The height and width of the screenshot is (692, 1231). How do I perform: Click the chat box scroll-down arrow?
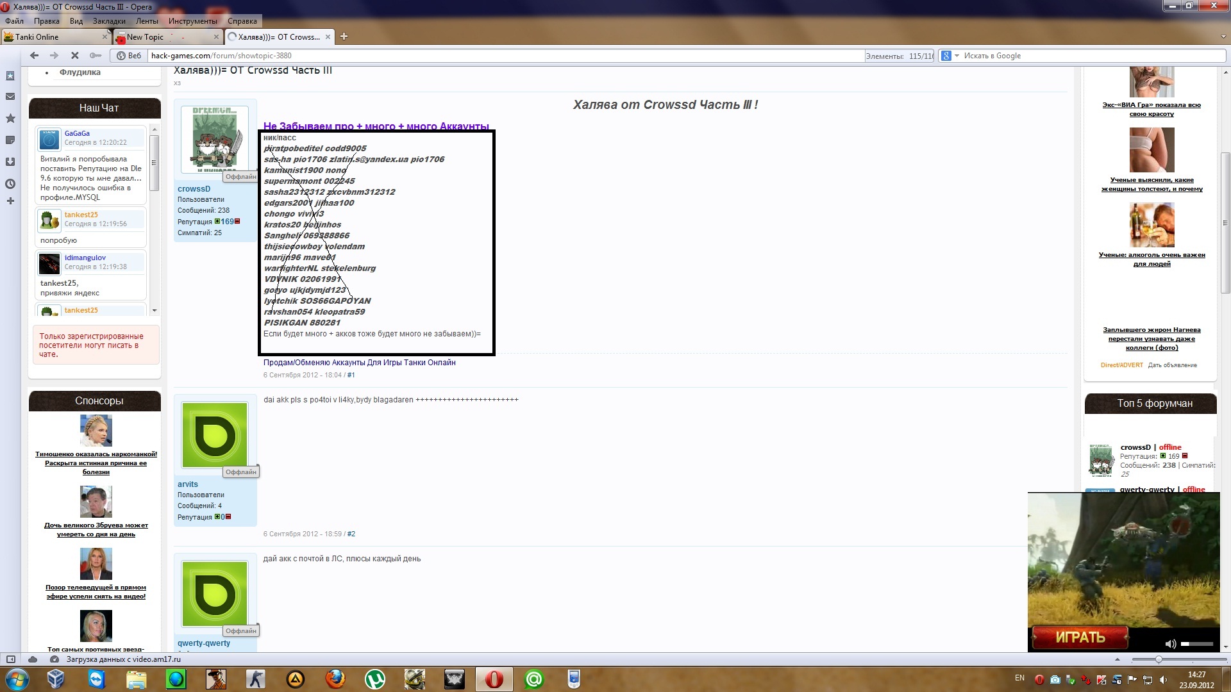(155, 311)
